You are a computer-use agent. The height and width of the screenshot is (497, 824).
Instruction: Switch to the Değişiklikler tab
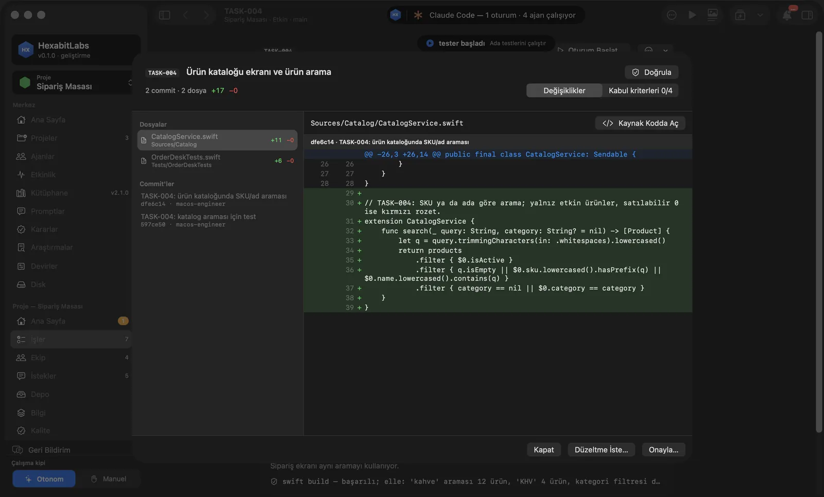coord(564,91)
